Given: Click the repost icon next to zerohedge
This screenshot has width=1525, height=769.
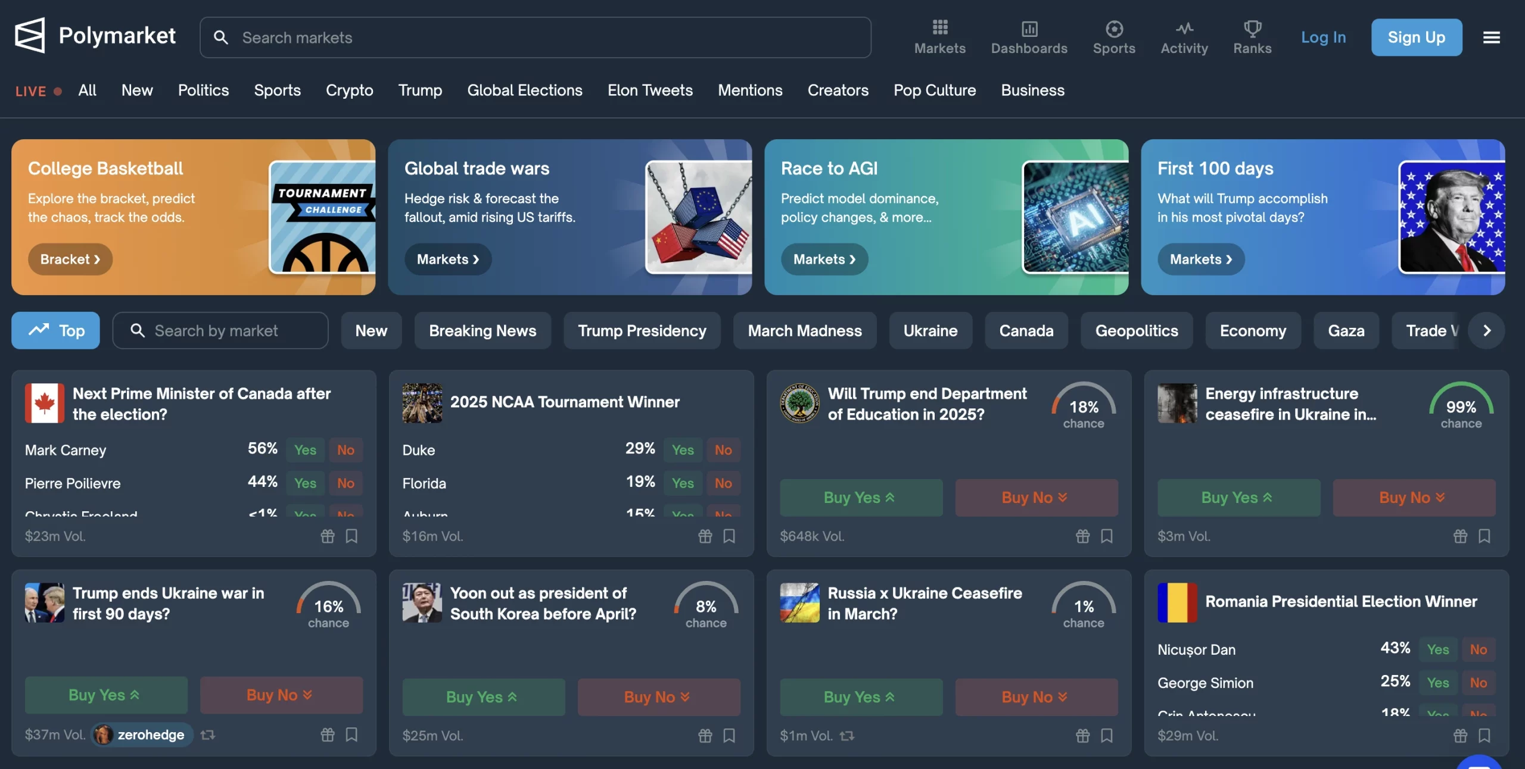Looking at the screenshot, I should [207, 735].
